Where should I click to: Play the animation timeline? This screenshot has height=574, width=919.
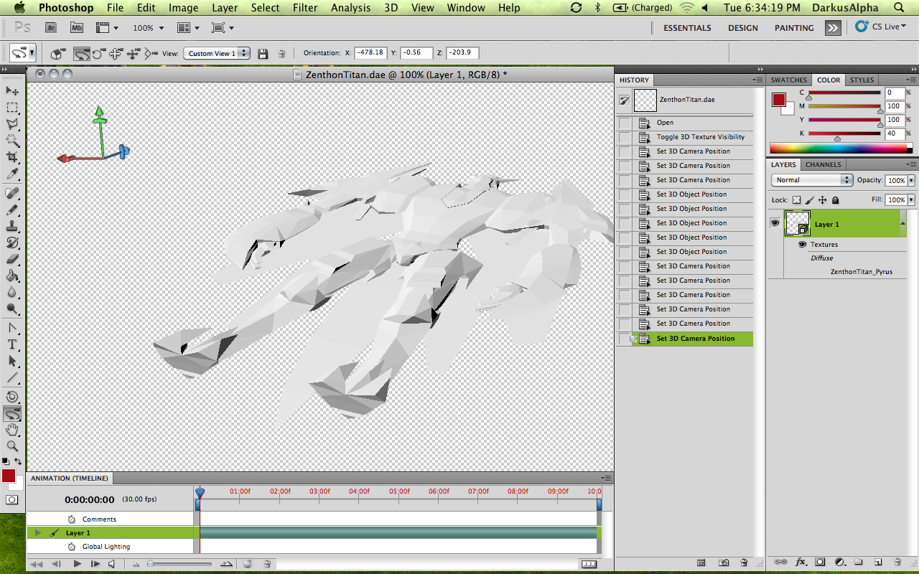pyautogui.click(x=77, y=565)
